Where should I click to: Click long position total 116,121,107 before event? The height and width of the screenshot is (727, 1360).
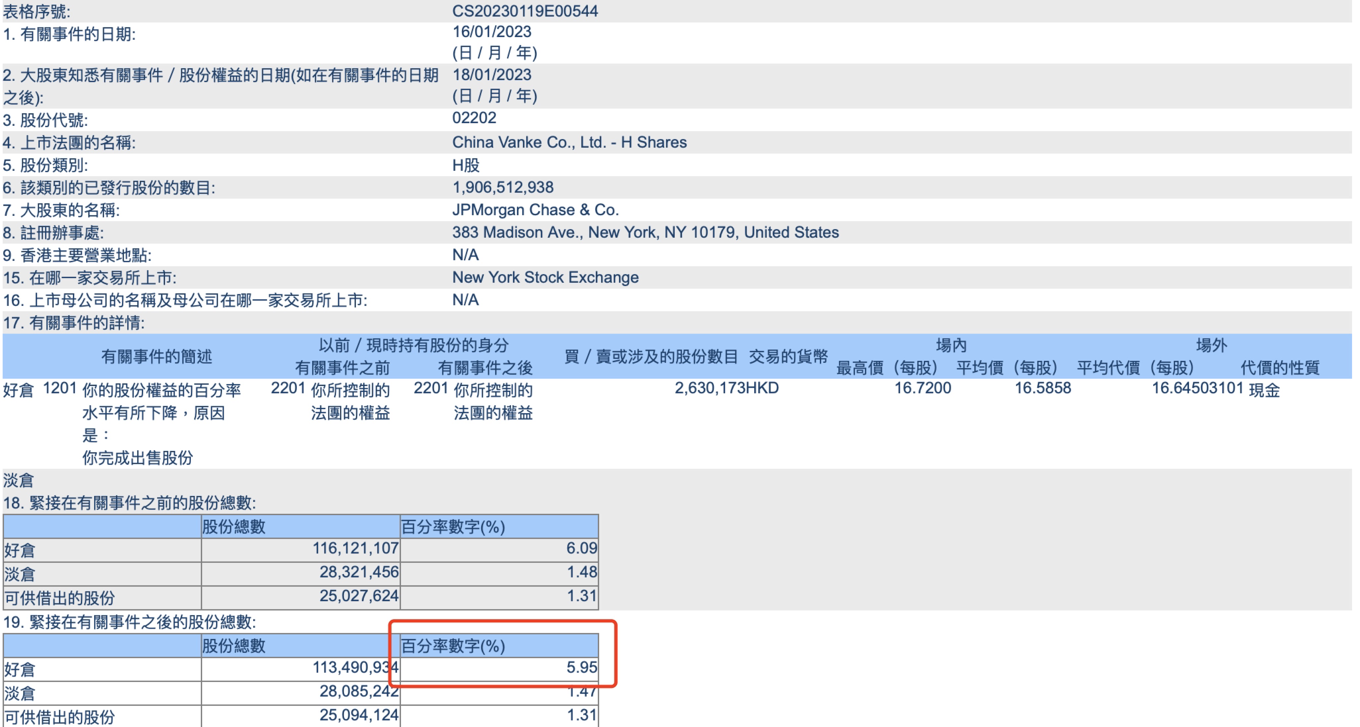355,548
